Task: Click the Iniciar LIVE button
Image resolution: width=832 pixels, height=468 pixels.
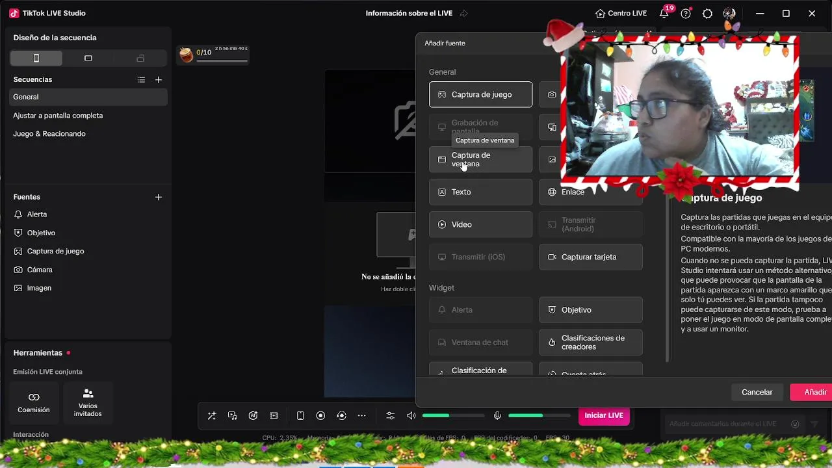Action: click(604, 415)
